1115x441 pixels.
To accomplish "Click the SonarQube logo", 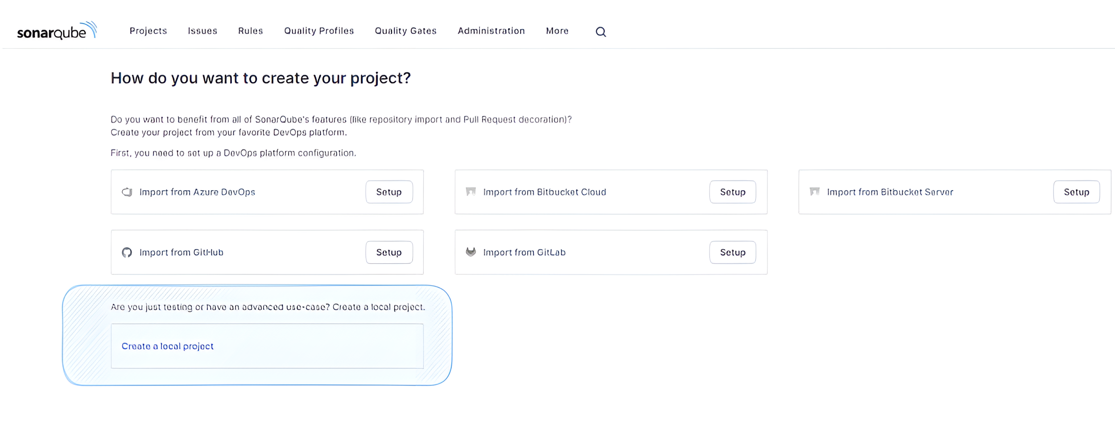I will click(x=57, y=31).
